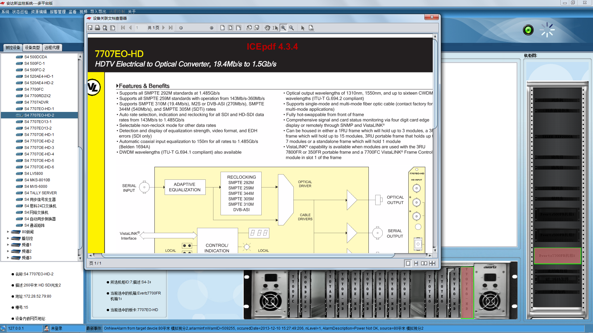Image resolution: width=593 pixels, height=333 pixels.
Task: Select the text selection tool
Action: pyautogui.click(x=275, y=28)
